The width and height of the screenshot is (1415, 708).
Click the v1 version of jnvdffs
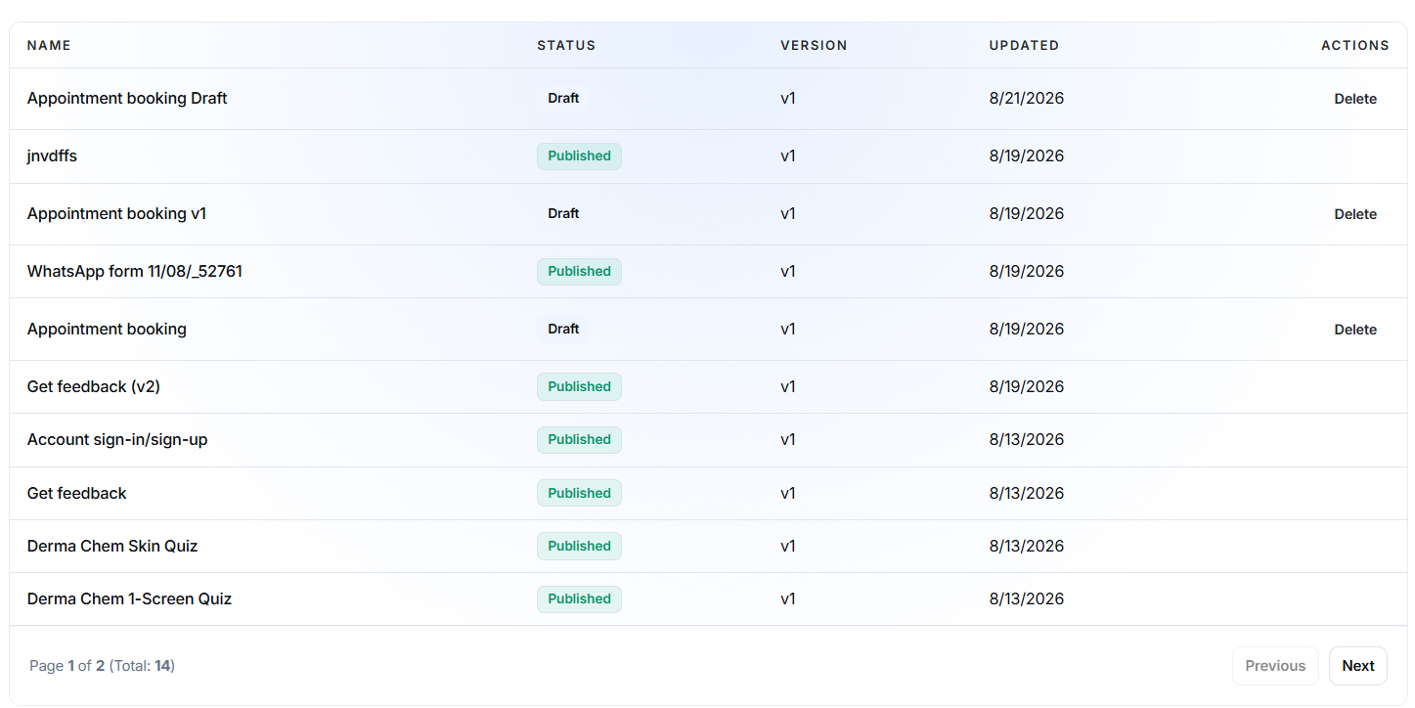[788, 155]
